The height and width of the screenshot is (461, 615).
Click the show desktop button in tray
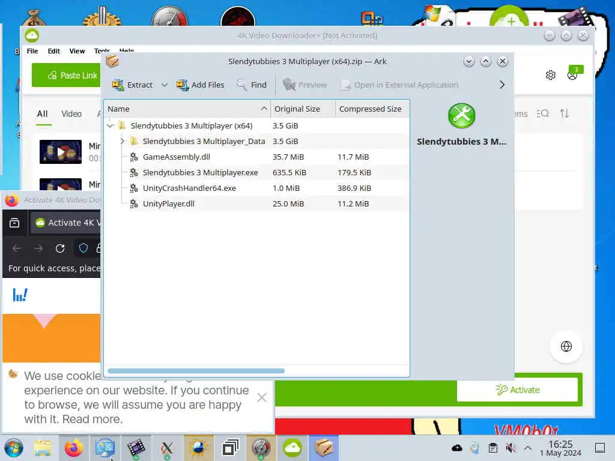click(x=600, y=448)
